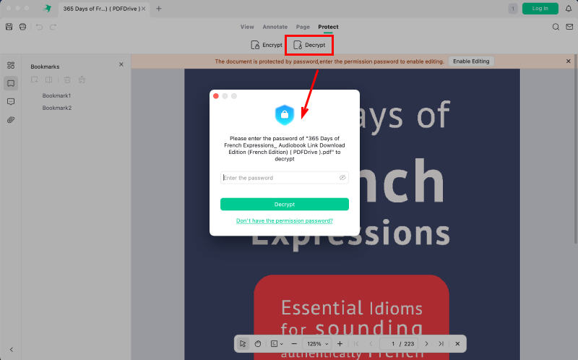Collapse sidebar with bottom-left arrow
Image resolution: width=578 pixels, height=360 pixels.
tap(12, 349)
